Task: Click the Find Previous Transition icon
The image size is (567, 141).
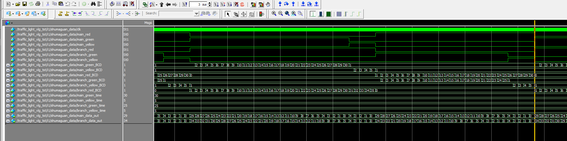Action: point(74,13)
